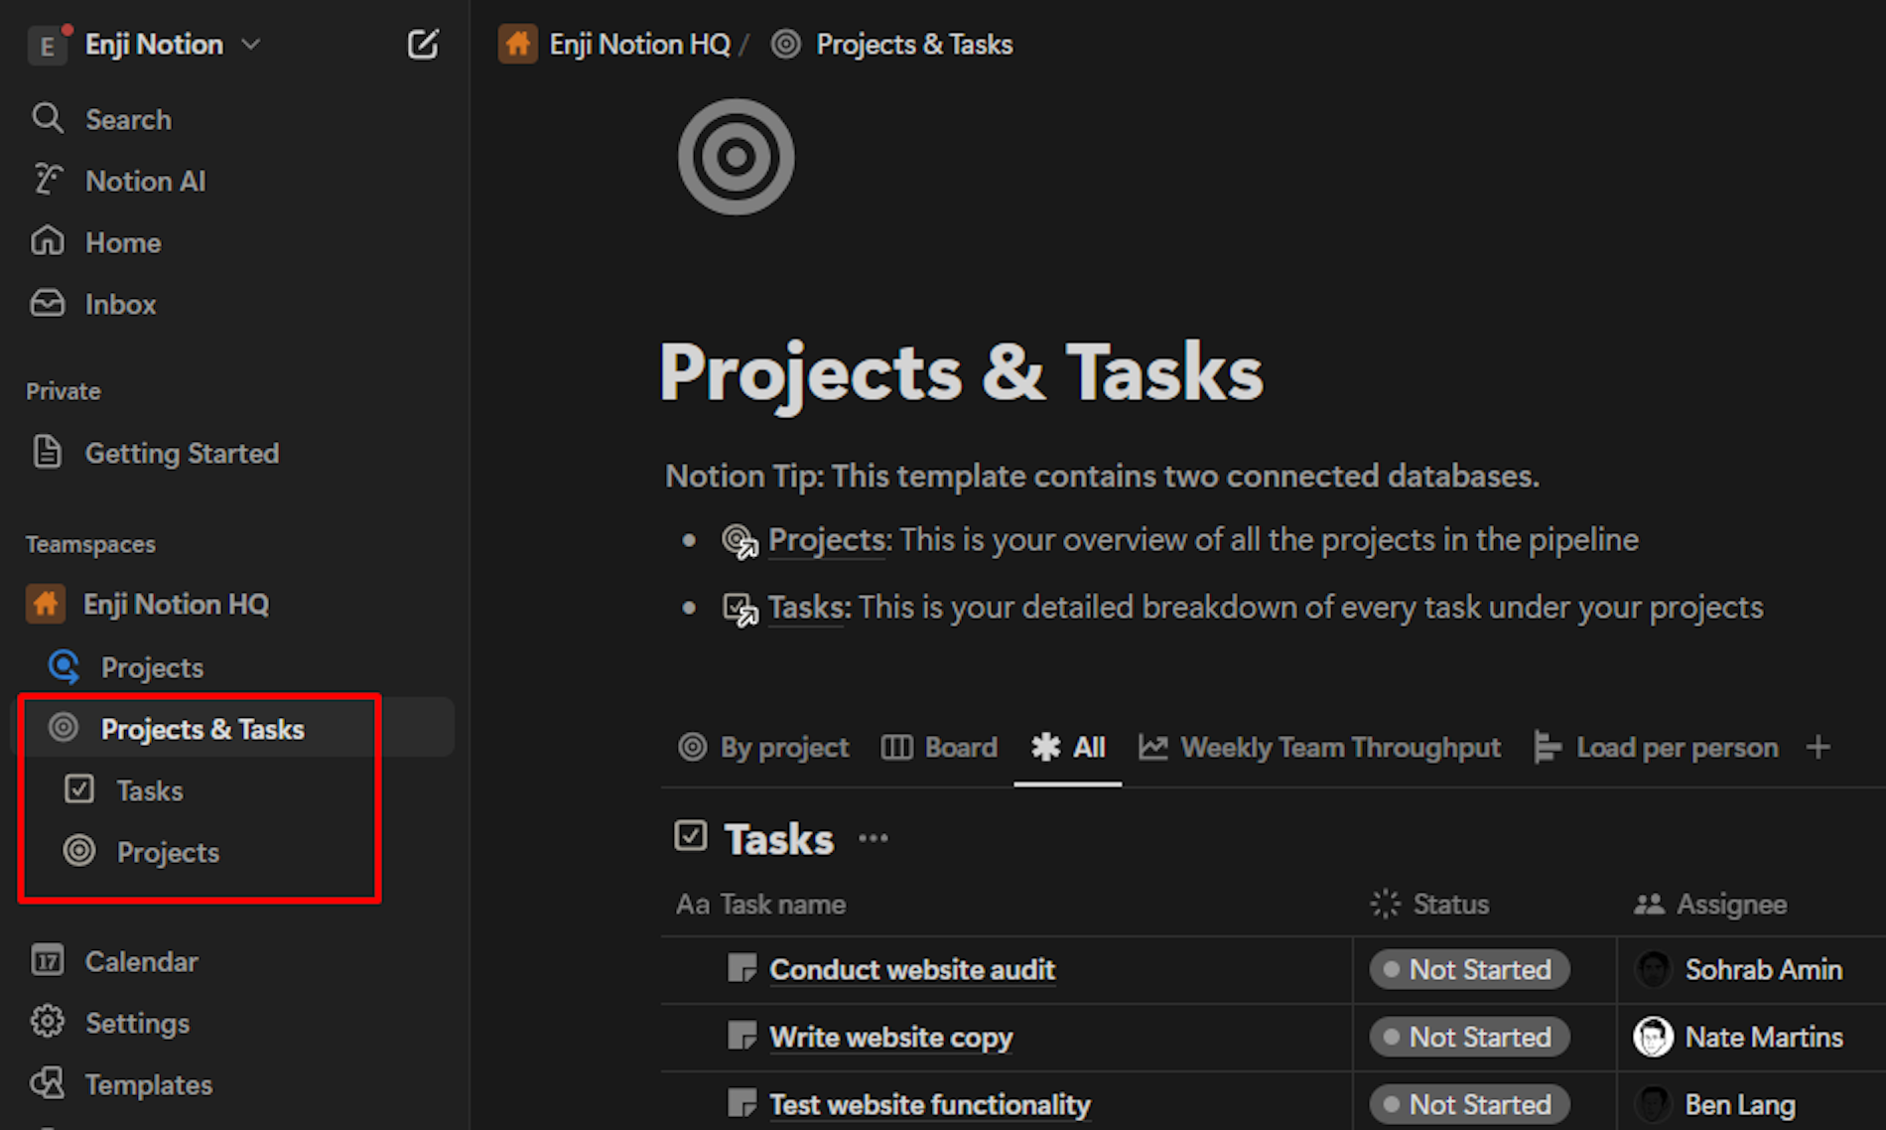This screenshot has width=1886, height=1130.
Task: Click the Tasks database title
Action: coord(778,839)
